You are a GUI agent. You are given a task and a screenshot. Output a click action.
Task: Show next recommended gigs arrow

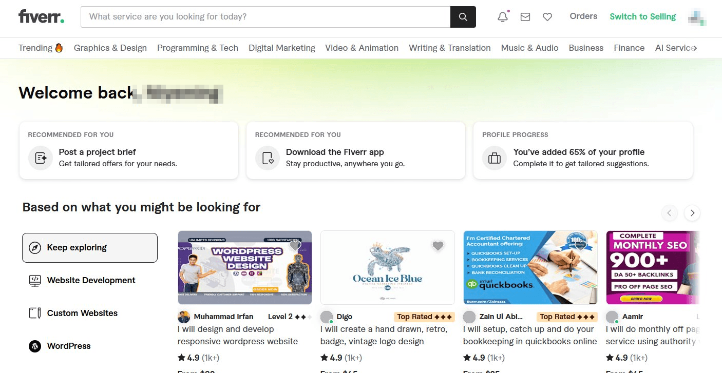692,212
